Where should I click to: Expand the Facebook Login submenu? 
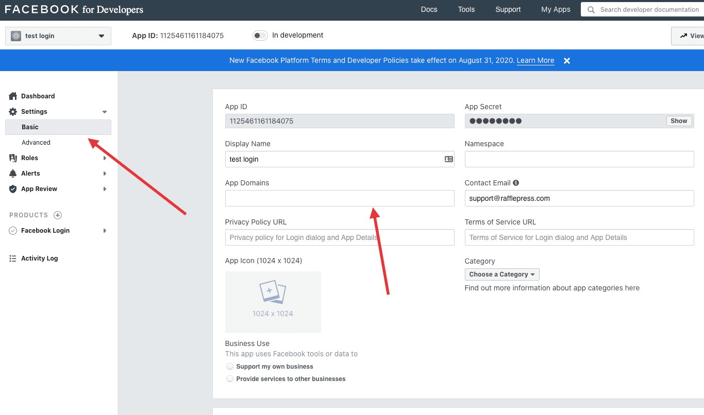point(105,231)
